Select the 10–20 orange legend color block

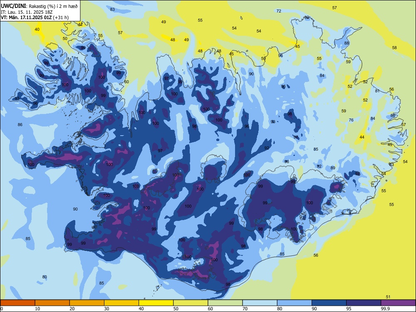52,303
